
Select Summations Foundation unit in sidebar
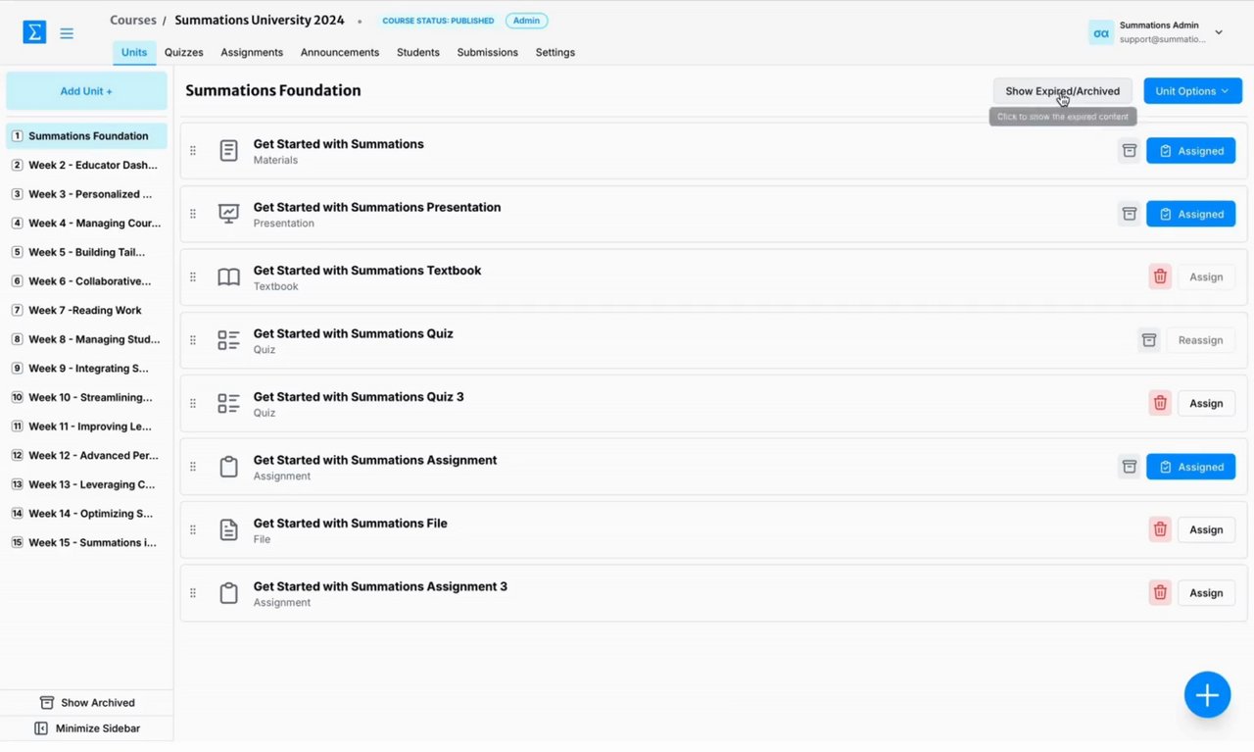pyautogui.click(x=86, y=136)
